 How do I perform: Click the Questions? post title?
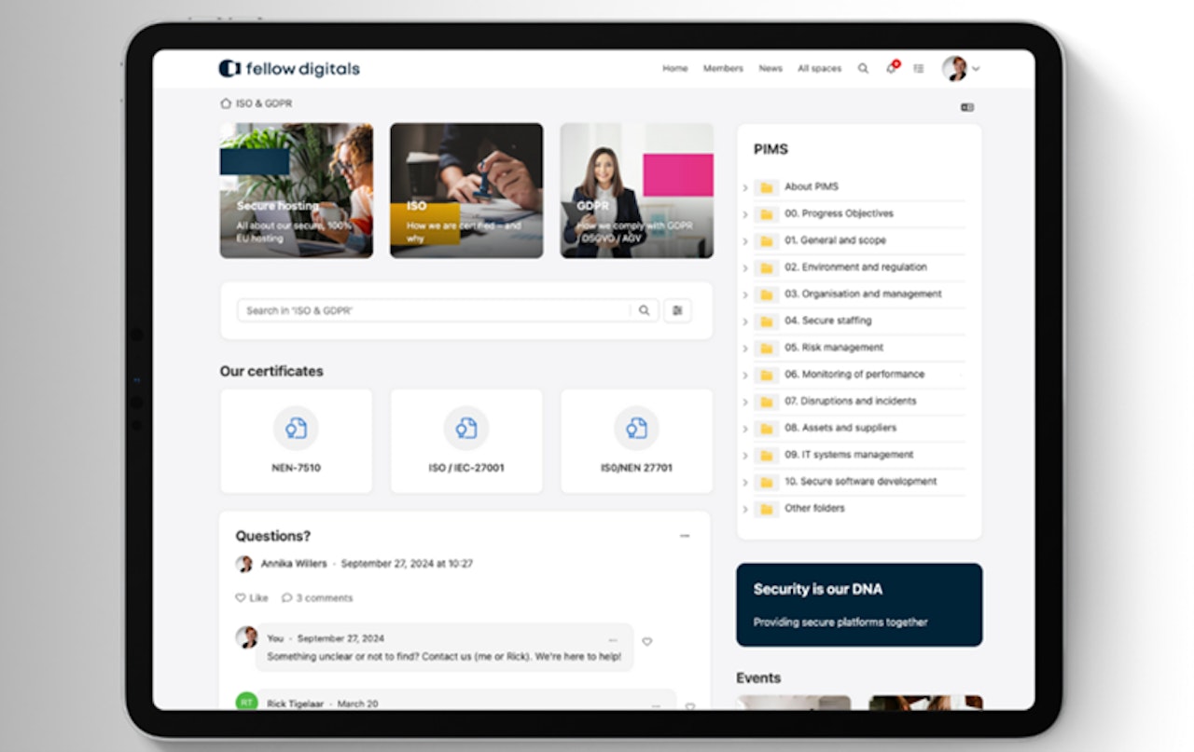click(x=273, y=536)
